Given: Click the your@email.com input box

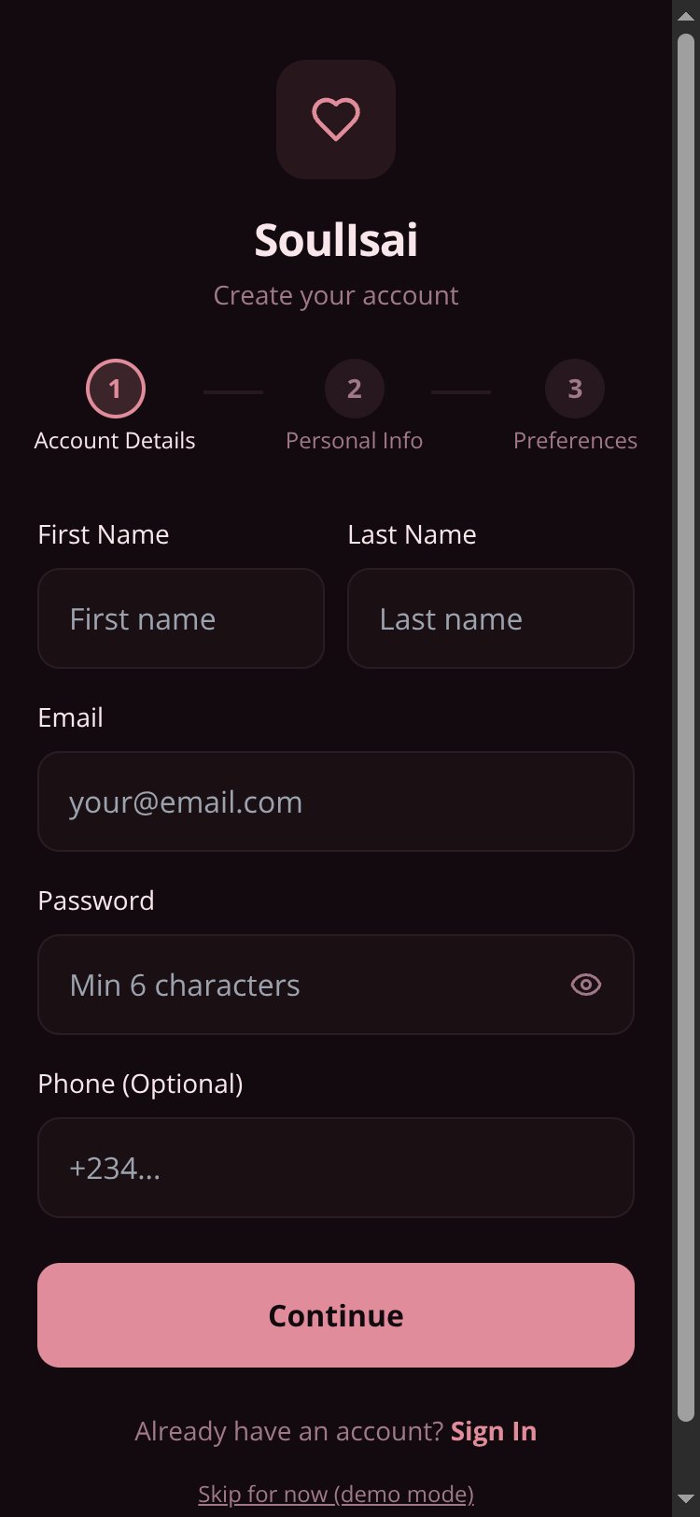Looking at the screenshot, I should [336, 801].
